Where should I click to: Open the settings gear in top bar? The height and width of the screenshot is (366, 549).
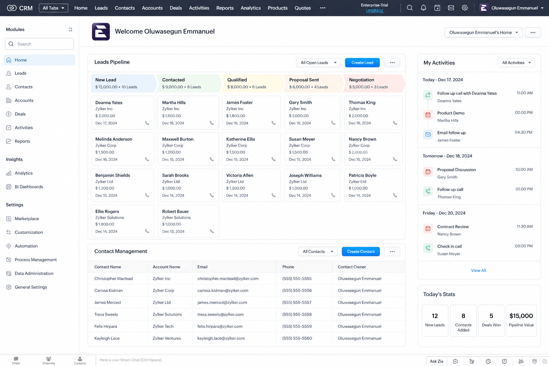(465, 8)
